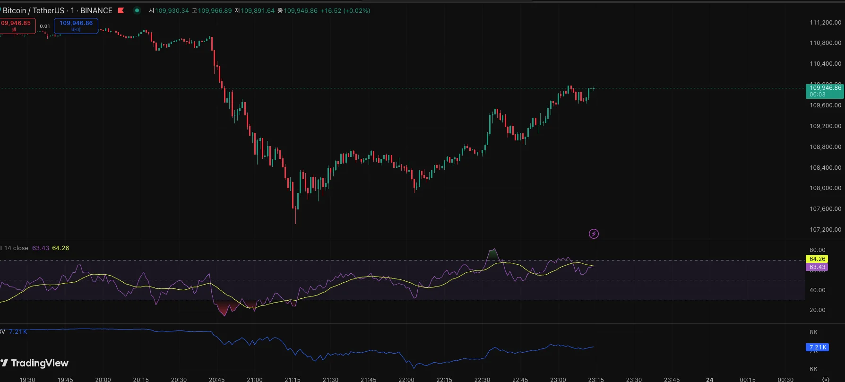Click the 0.01 spread value
The width and height of the screenshot is (845, 382).
pyautogui.click(x=45, y=26)
